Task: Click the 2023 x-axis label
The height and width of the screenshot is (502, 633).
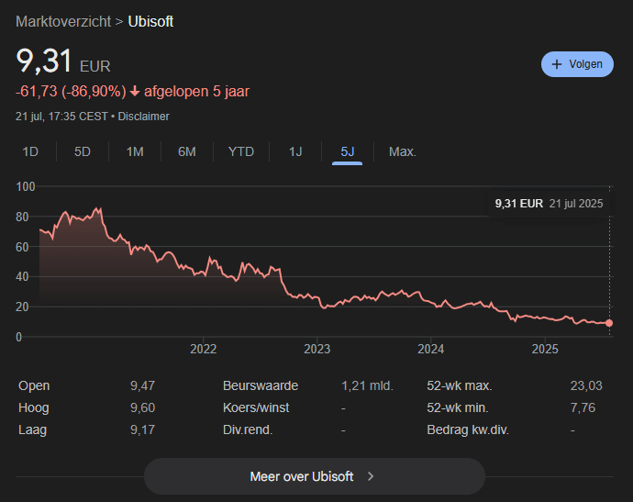Action: pyautogui.click(x=316, y=349)
